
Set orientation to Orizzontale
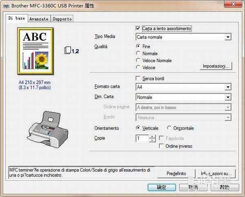(169, 128)
